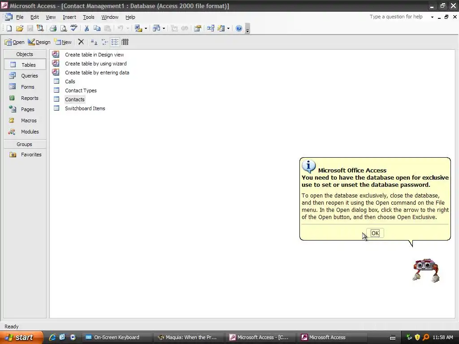
Task: Select Reports in Objects list
Action: pos(25,98)
